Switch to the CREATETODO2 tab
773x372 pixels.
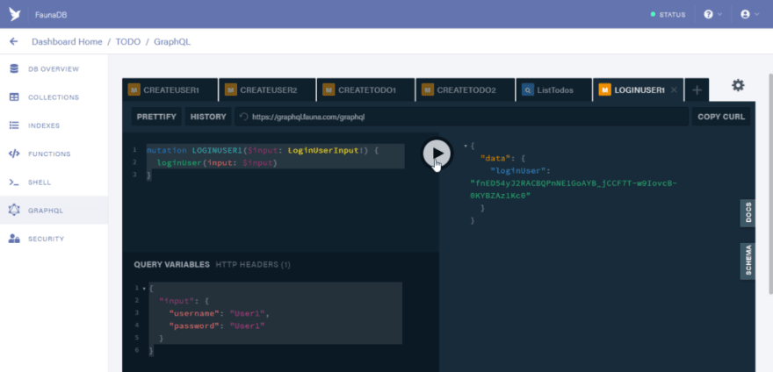pos(465,90)
